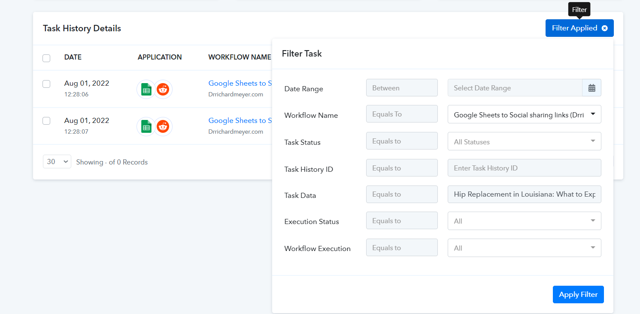Click the DATE column header
Screen dimensions: 640x314
point(73,57)
